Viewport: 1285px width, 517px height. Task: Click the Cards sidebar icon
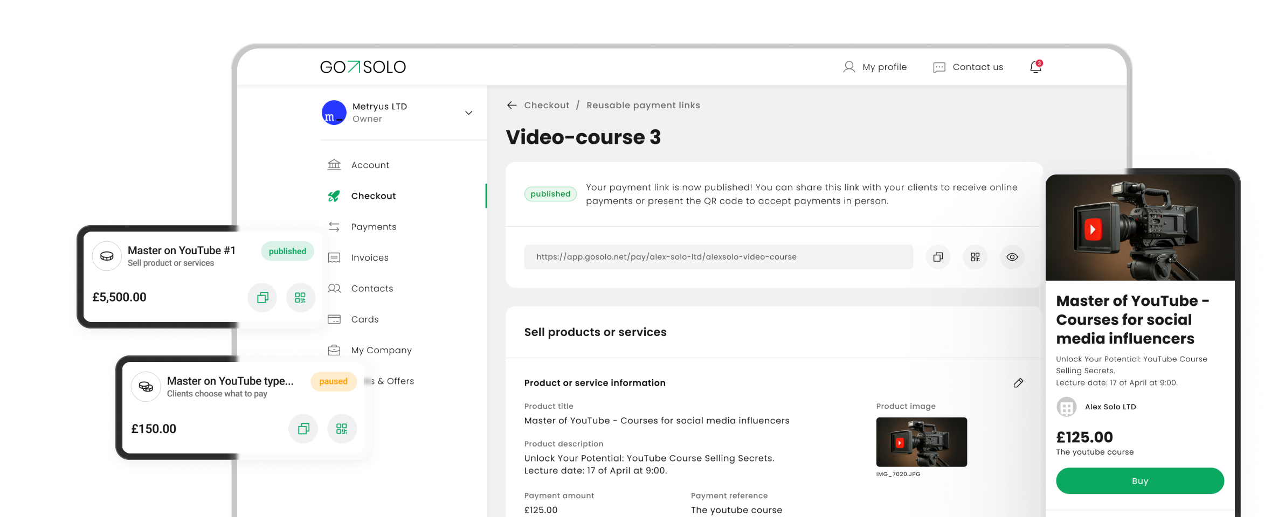coord(334,319)
